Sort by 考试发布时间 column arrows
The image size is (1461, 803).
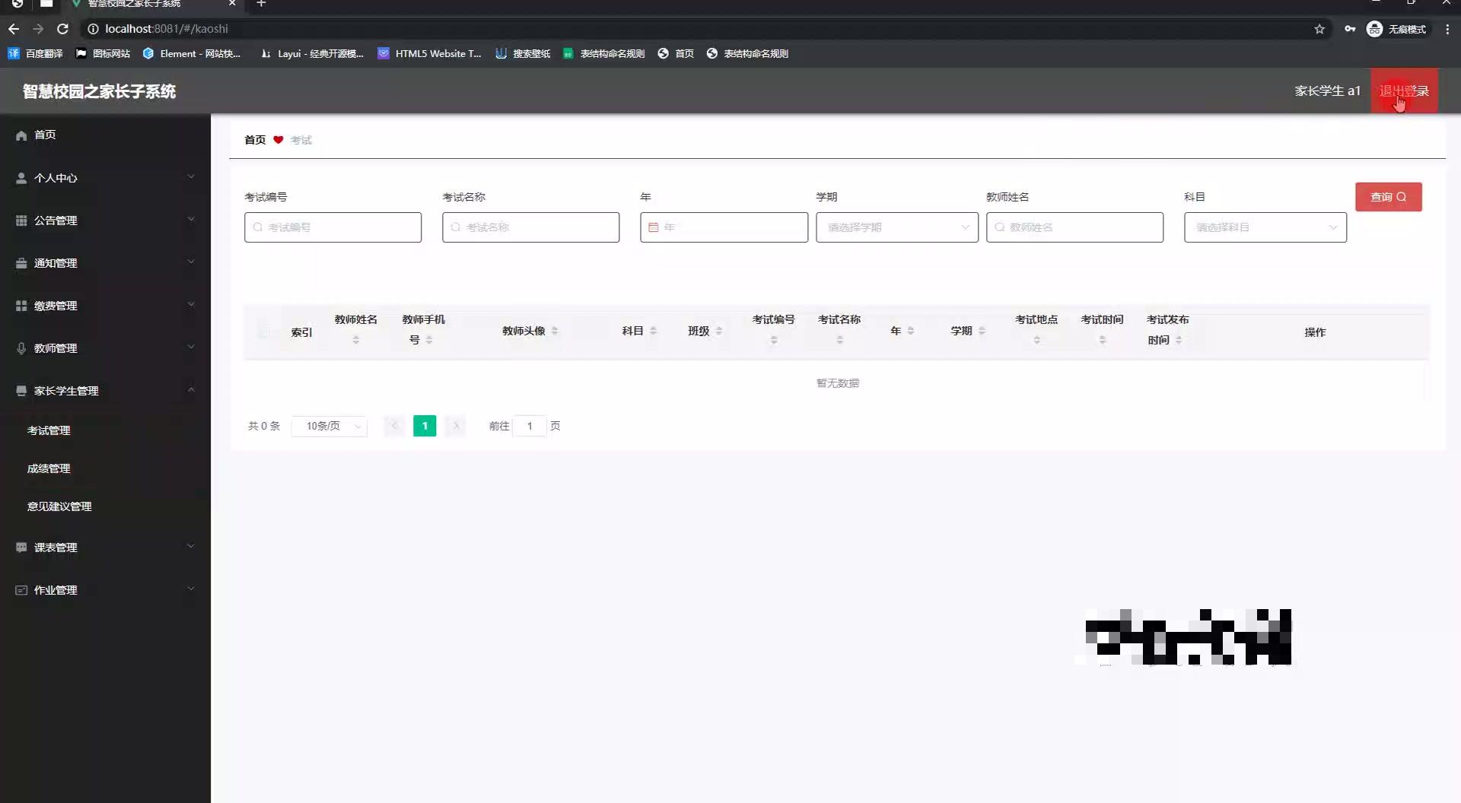pyautogui.click(x=1179, y=340)
